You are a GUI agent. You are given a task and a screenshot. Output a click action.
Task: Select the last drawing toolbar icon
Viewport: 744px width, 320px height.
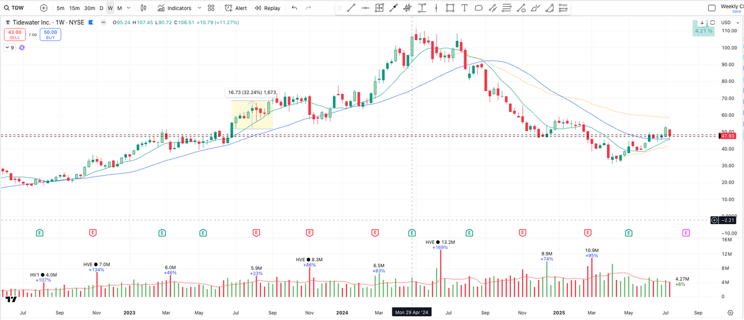coord(563,8)
